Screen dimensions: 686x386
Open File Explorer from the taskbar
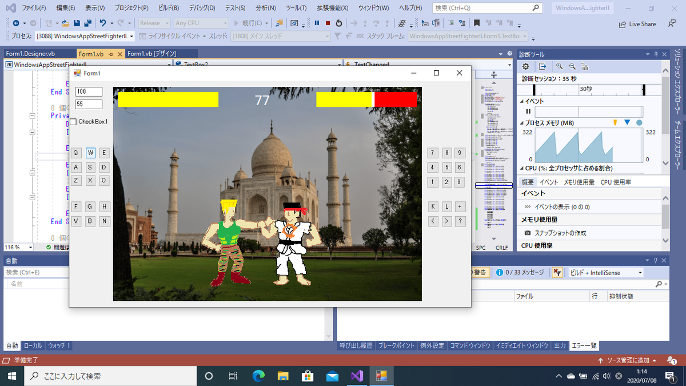click(284, 376)
